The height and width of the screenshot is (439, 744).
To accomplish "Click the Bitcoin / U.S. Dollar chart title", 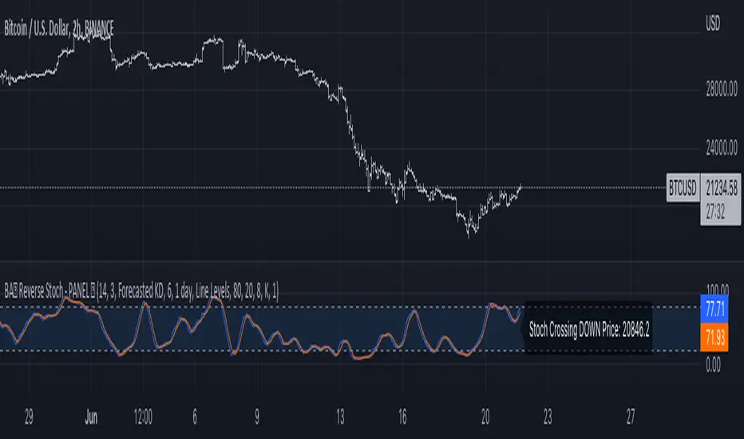I will coord(59,30).
